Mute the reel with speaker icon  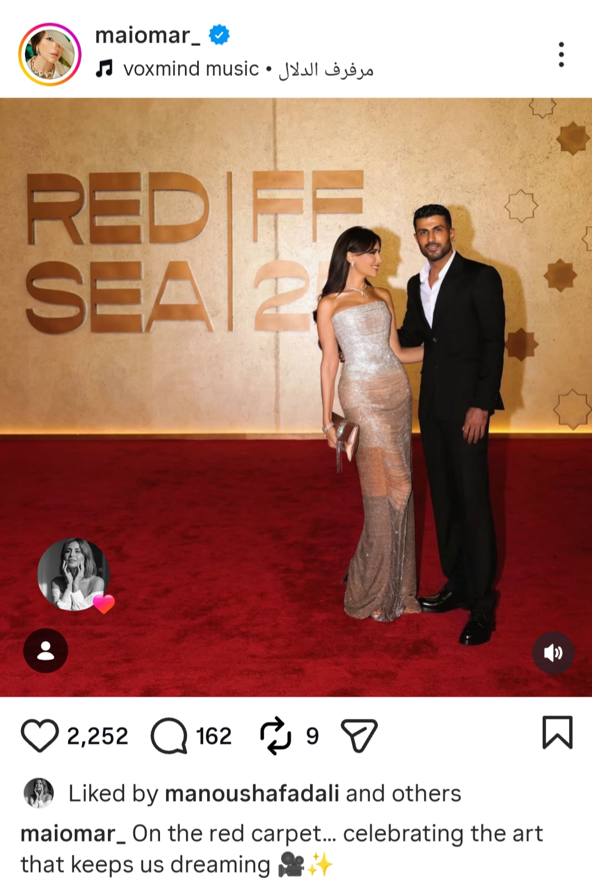[x=553, y=653]
